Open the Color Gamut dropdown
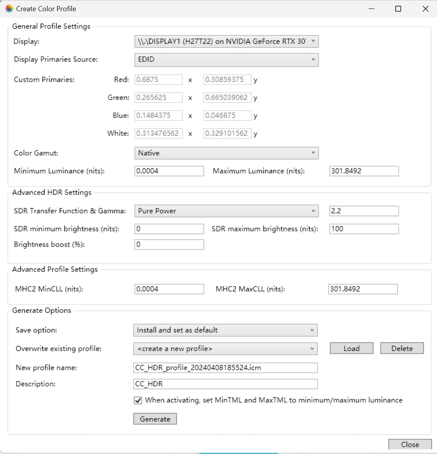This screenshot has width=437, height=454. 226,153
